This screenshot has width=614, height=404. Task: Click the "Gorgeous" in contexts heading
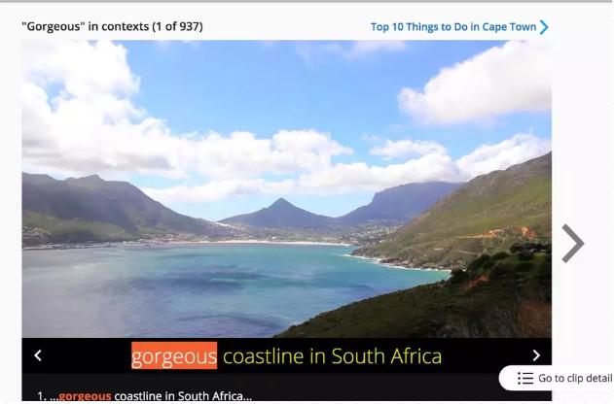click(x=85, y=26)
